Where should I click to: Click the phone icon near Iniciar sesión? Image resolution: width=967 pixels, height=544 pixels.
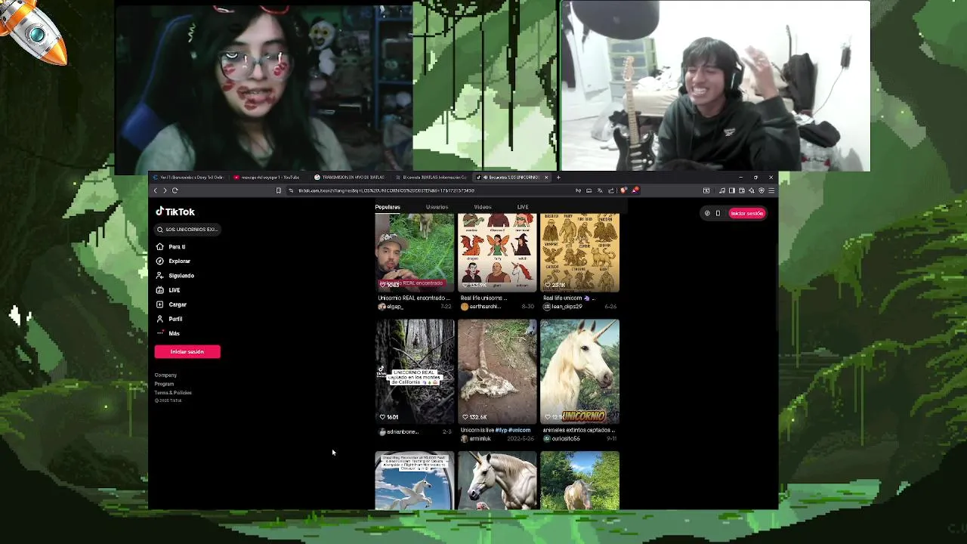tap(718, 213)
